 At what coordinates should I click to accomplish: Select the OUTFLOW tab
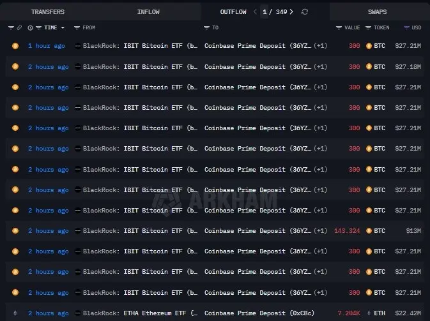(x=233, y=11)
